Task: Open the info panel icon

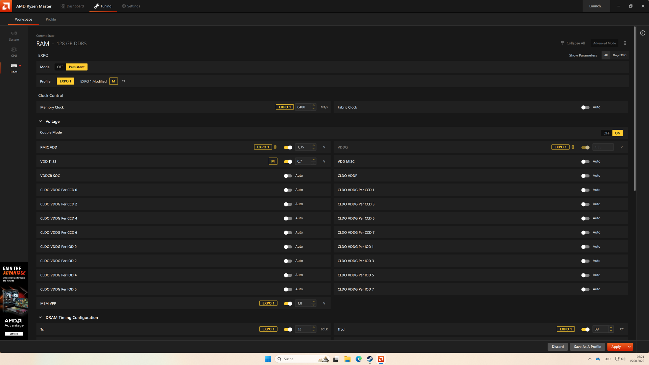Action: click(x=643, y=33)
